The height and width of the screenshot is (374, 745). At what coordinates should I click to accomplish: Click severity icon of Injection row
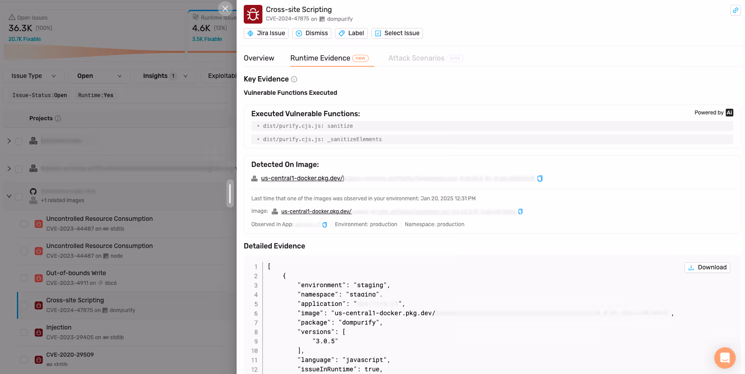pyautogui.click(x=39, y=333)
